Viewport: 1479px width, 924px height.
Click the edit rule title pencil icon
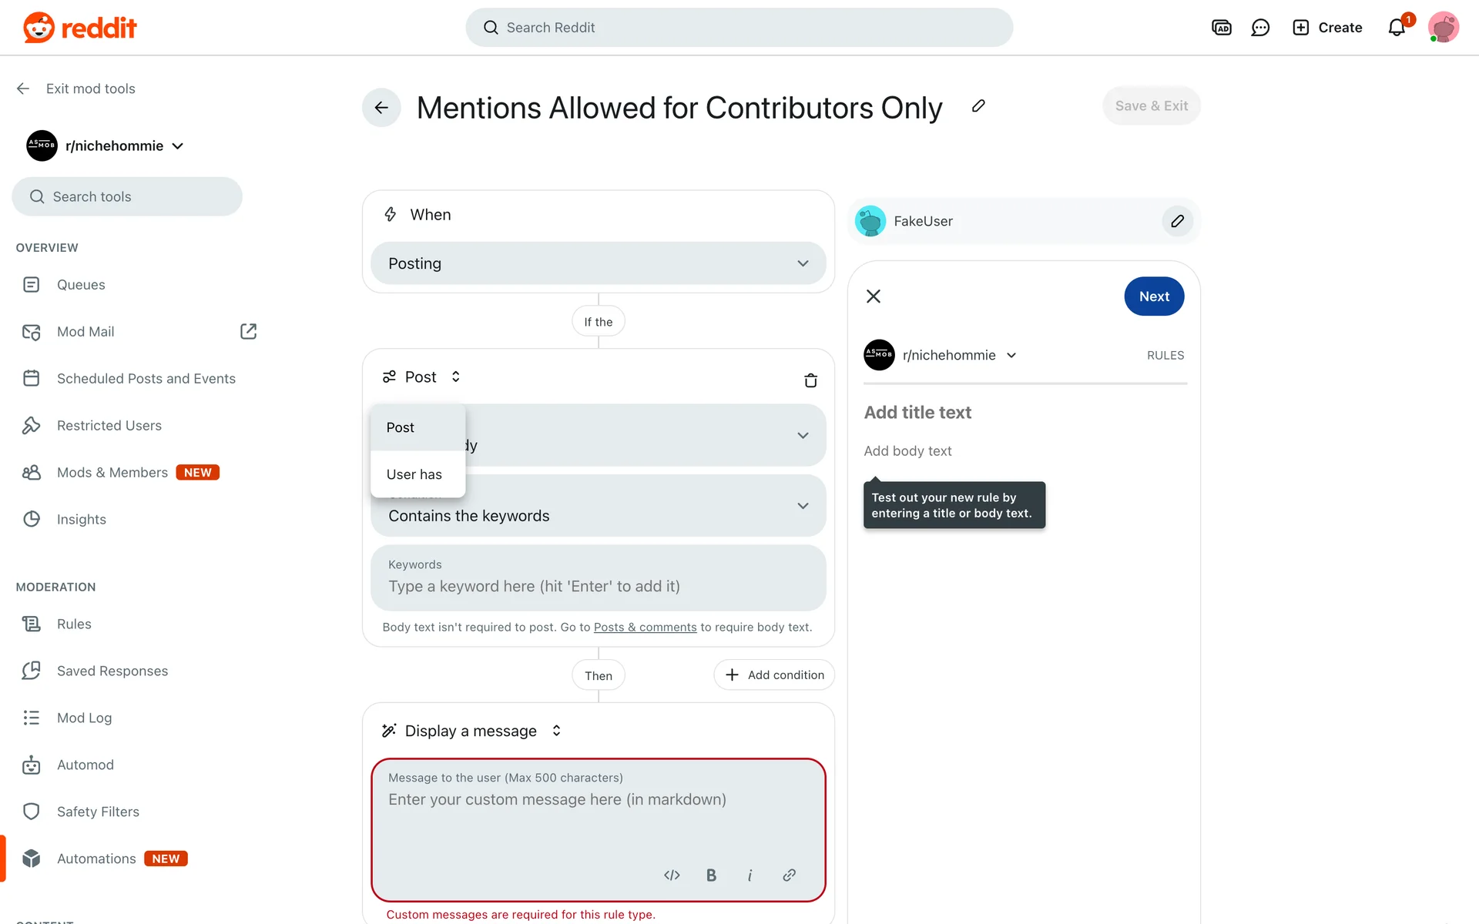point(978,106)
